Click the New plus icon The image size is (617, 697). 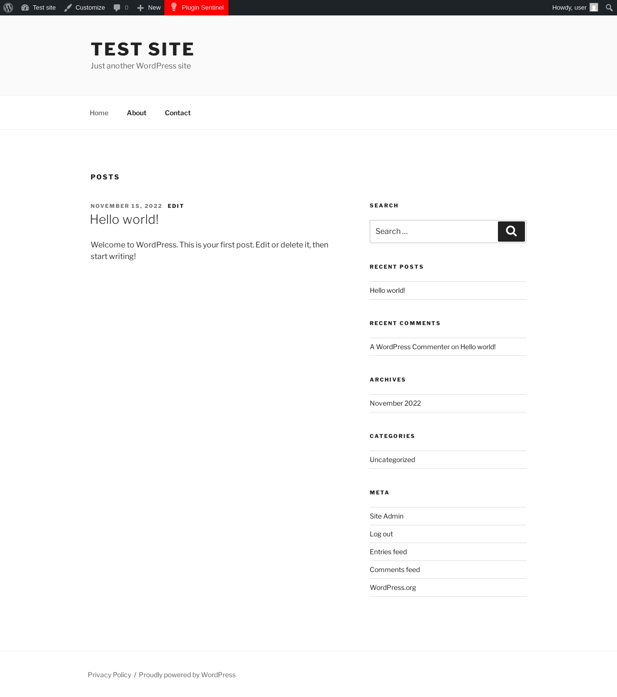click(x=140, y=8)
